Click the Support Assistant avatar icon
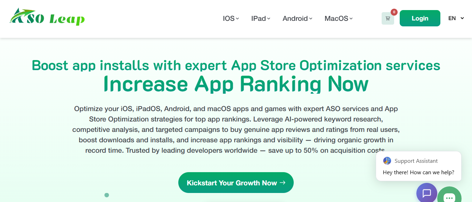This screenshot has width=472, height=202. 387,161
